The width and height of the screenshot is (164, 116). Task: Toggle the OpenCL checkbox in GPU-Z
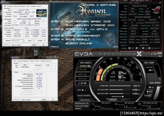[129, 48]
